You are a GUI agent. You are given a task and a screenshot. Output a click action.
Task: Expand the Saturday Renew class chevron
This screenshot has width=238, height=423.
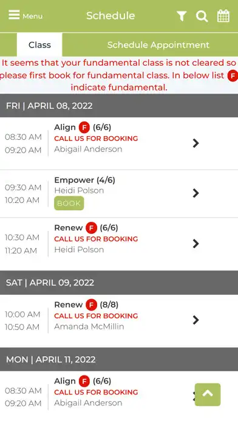click(x=195, y=320)
